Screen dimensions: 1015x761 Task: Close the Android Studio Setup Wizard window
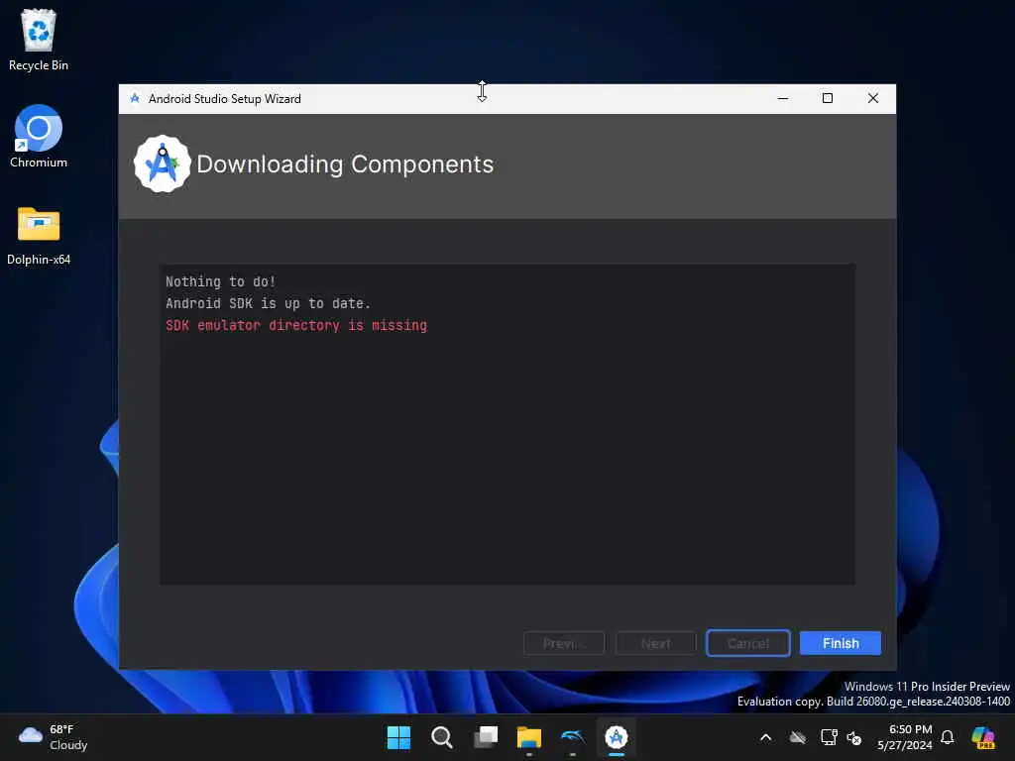[x=872, y=98]
